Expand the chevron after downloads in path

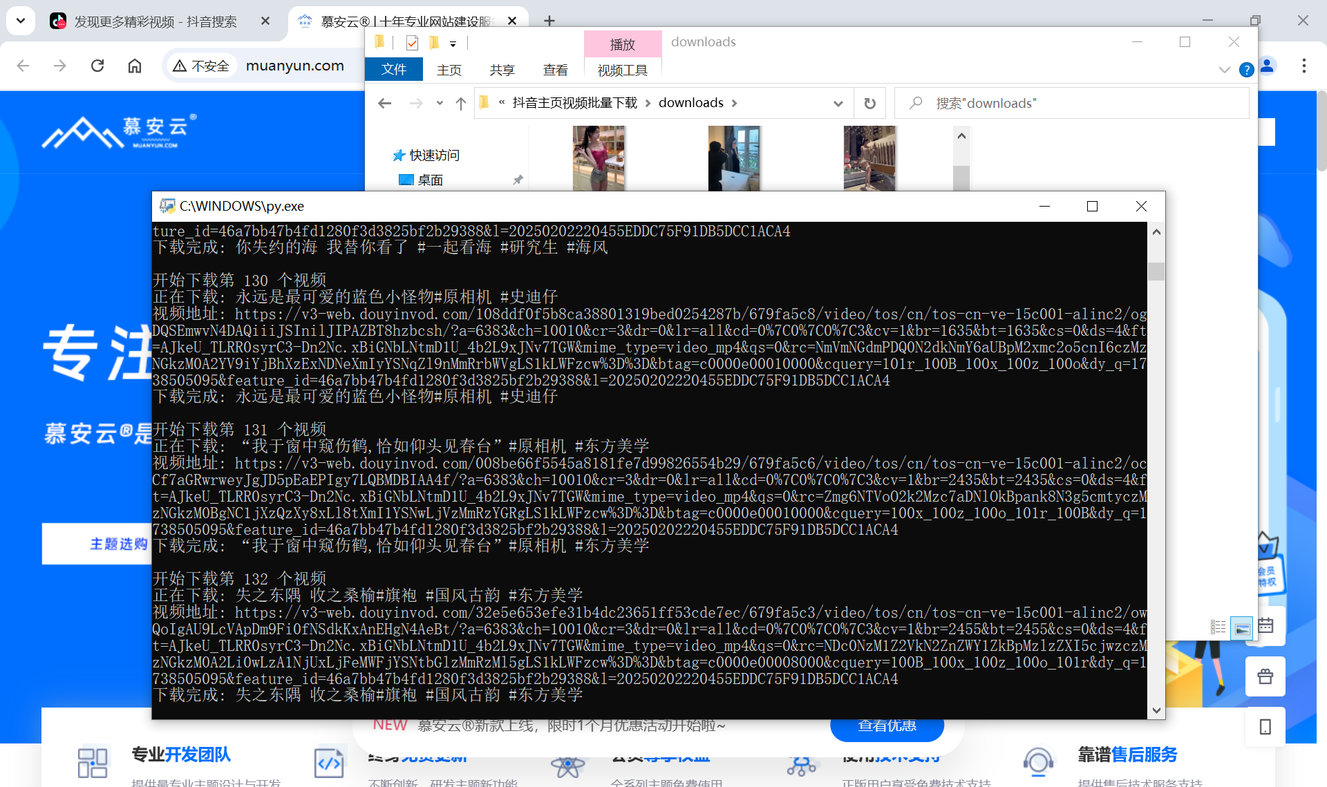point(734,103)
